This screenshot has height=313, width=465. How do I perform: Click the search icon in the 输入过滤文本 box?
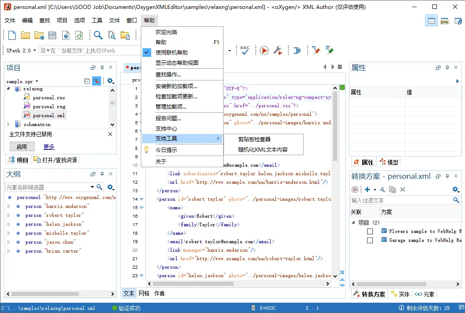click(456, 200)
